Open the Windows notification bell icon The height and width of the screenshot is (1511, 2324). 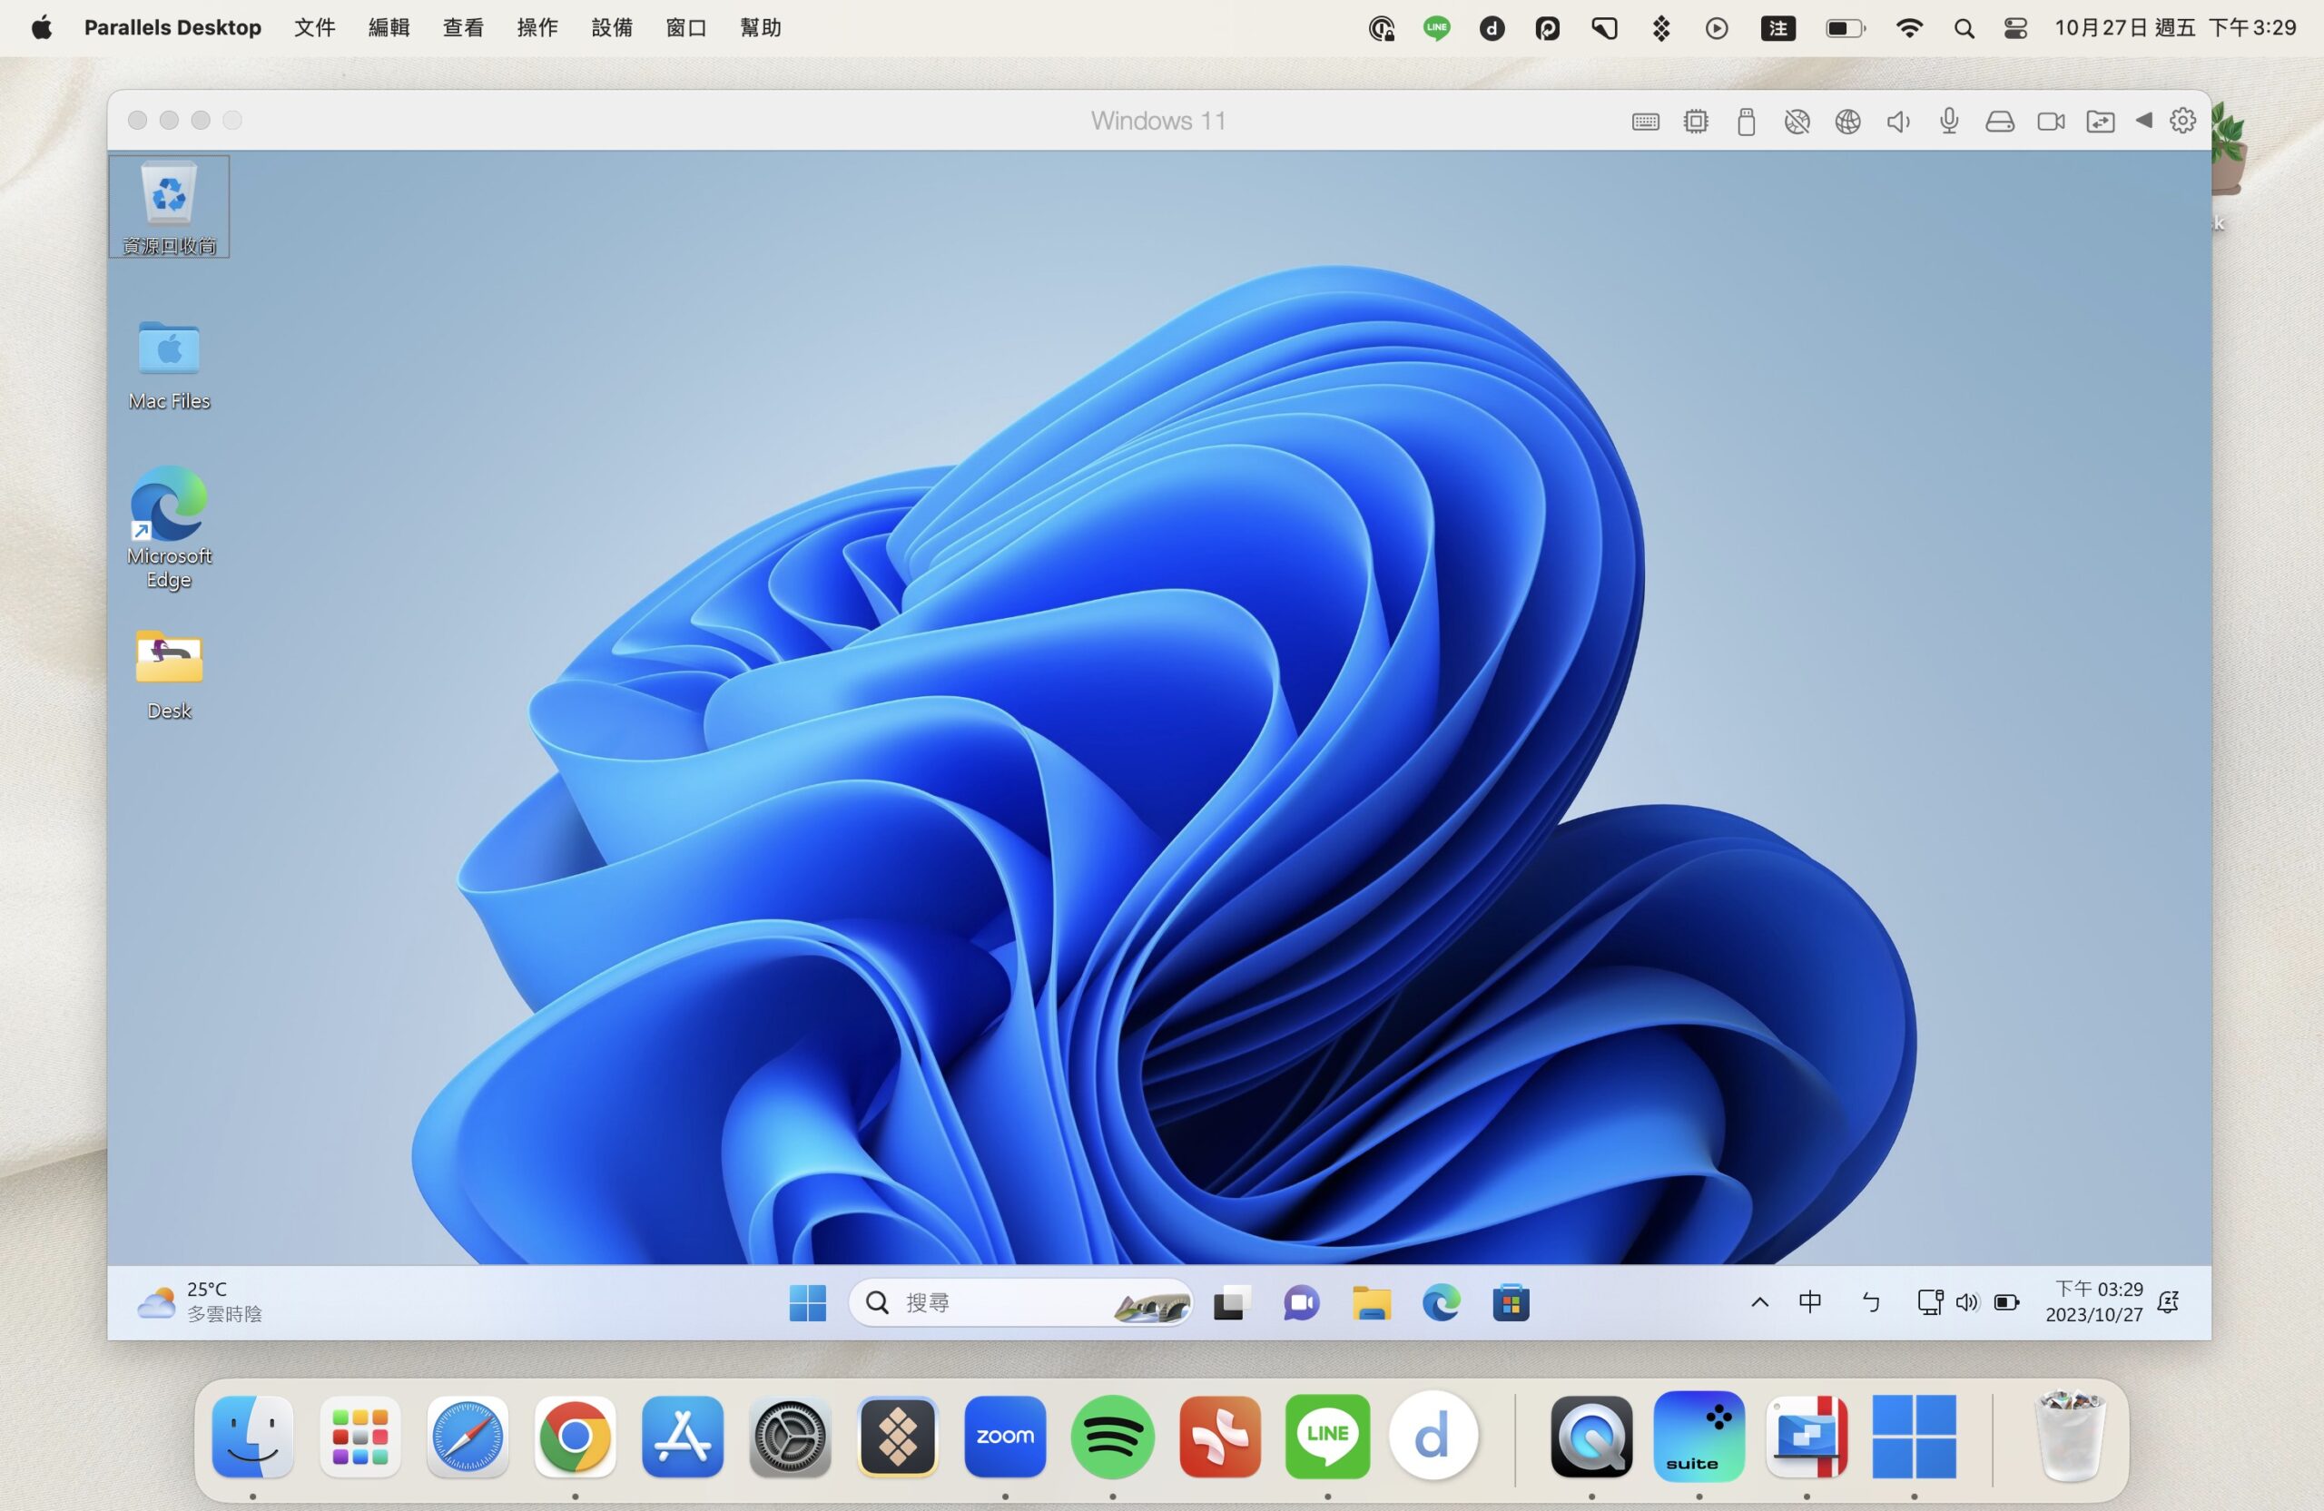click(x=2168, y=1302)
